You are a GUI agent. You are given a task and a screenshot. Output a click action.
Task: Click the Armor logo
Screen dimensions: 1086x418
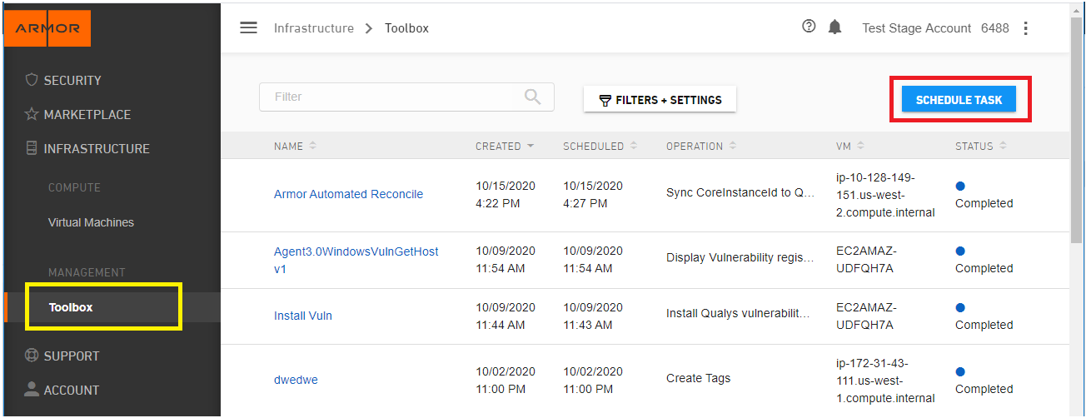47,28
